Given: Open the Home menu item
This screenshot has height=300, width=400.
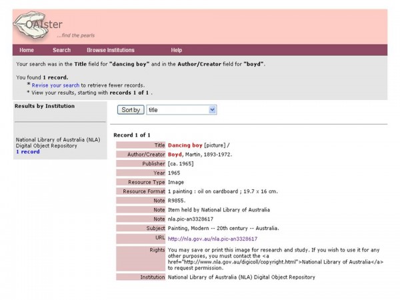Looking at the screenshot, I should tap(27, 50).
